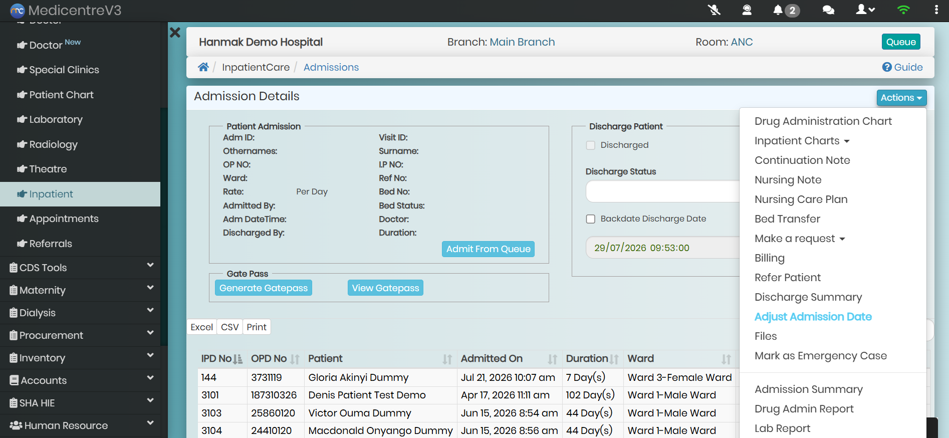Image resolution: width=949 pixels, height=438 pixels.
Task: Click the MedicentreV3 logo icon
Action: (x=18, y=10)
